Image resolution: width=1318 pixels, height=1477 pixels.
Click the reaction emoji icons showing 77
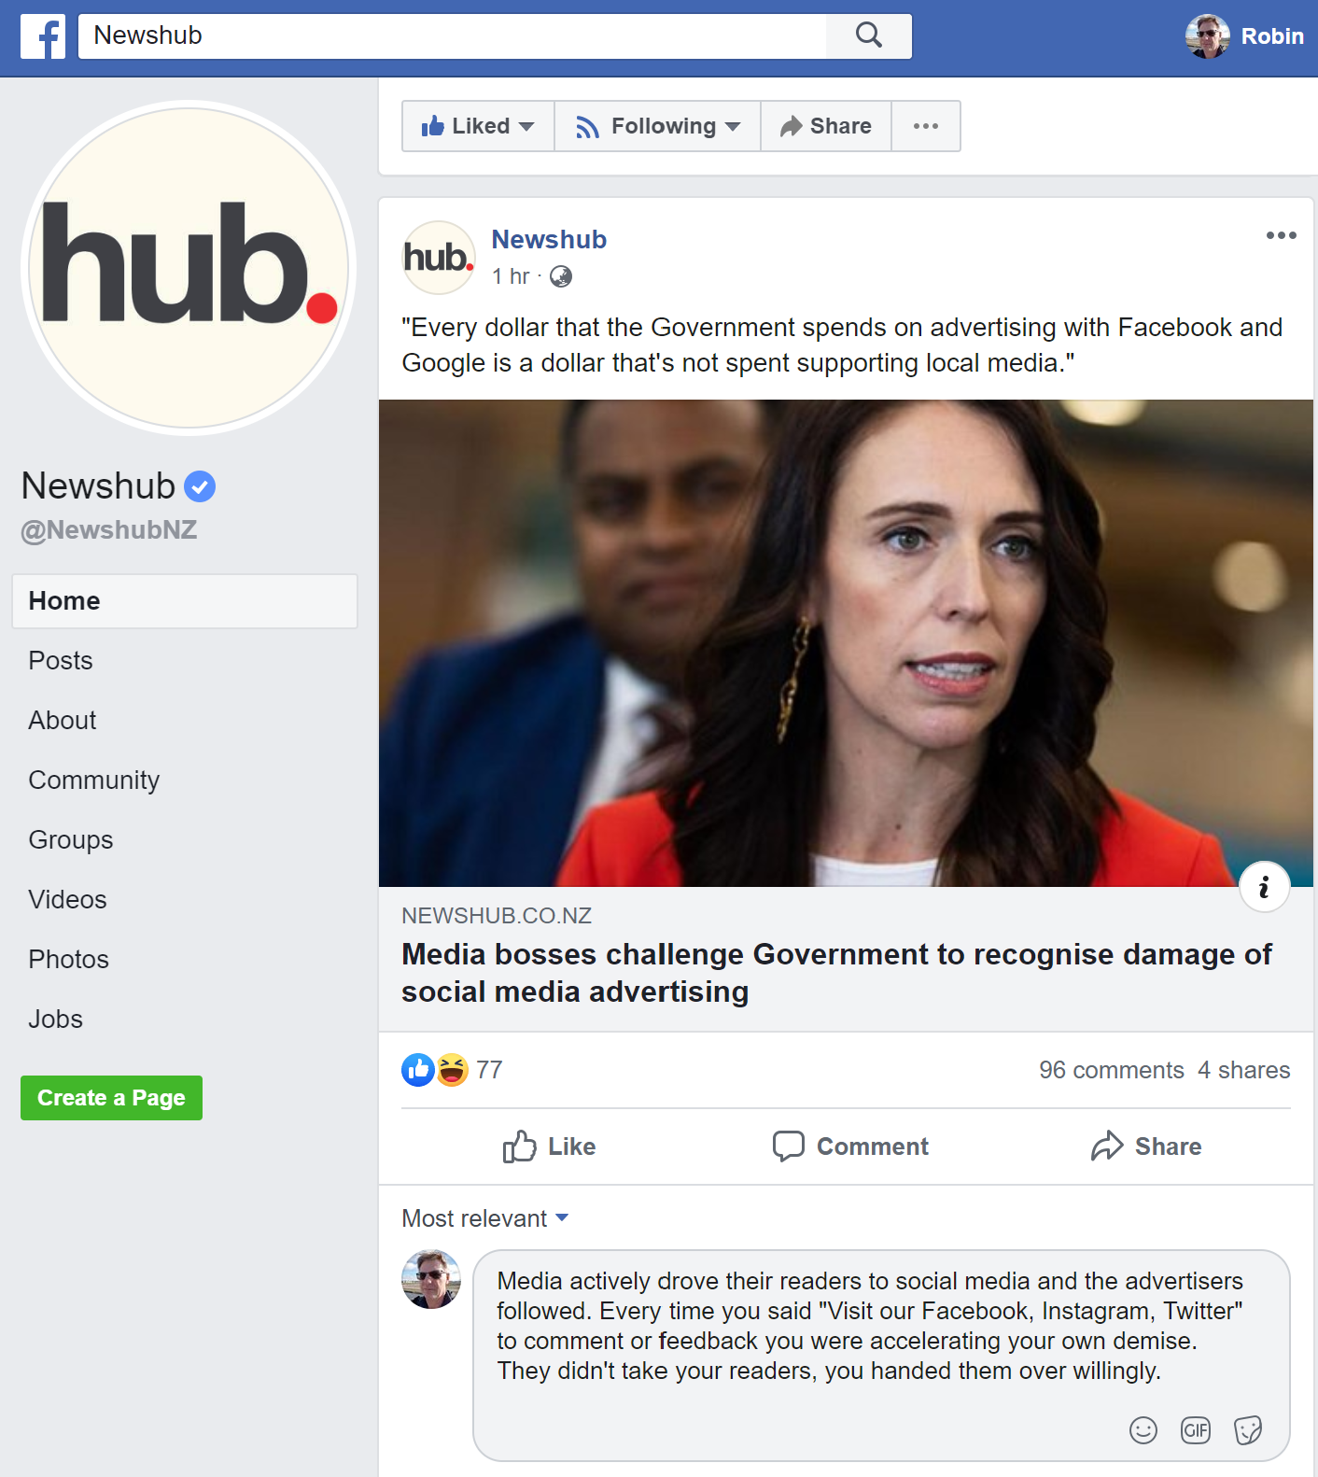pyautogui.click(x=435, y=1070)
